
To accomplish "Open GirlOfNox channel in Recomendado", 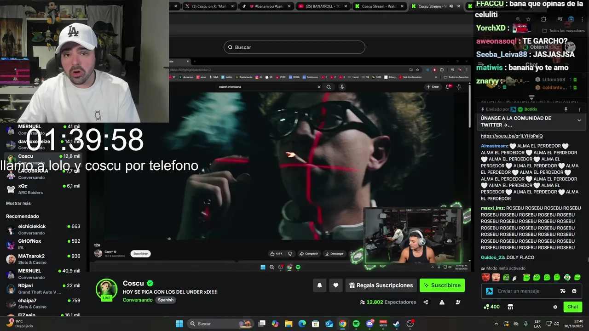I will (x=42, y=244).
